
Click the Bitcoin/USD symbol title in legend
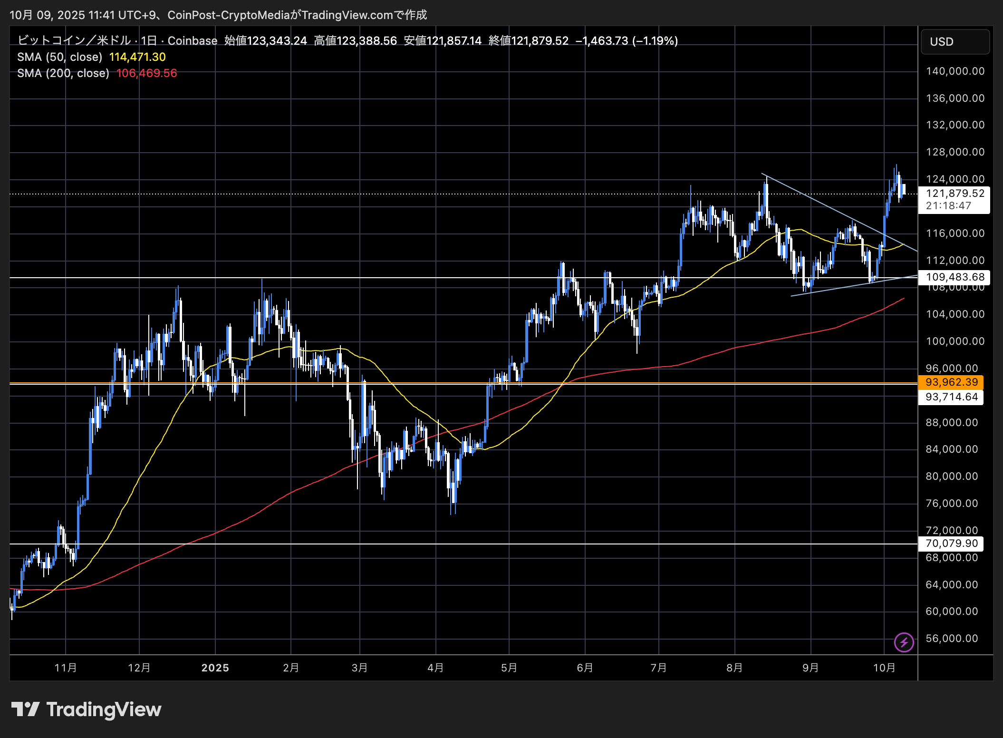pyautogui.click(x=74, y=41)
